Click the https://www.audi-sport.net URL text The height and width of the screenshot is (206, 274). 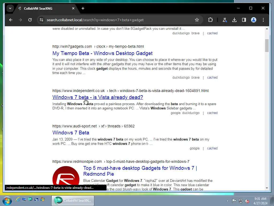[75, 126]
